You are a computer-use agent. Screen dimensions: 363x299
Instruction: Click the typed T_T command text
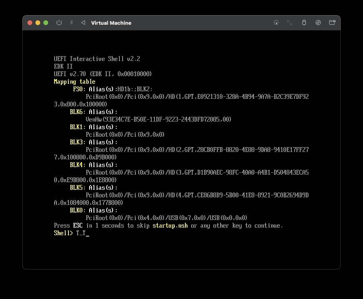(x=81, y=233)
